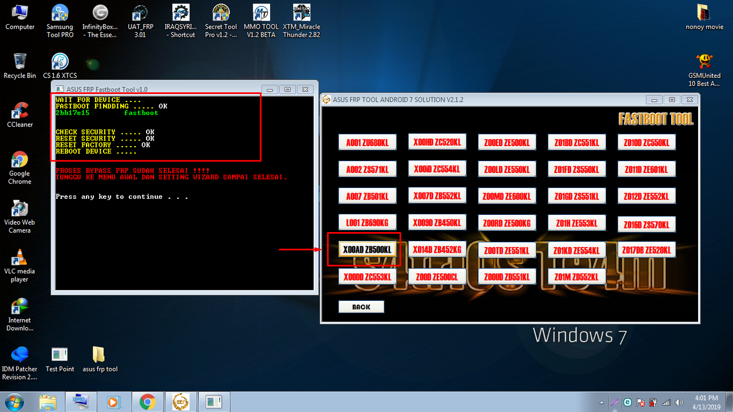
Task: Select the Z016D ZS570KL button
Action: [x=647, y=224]
